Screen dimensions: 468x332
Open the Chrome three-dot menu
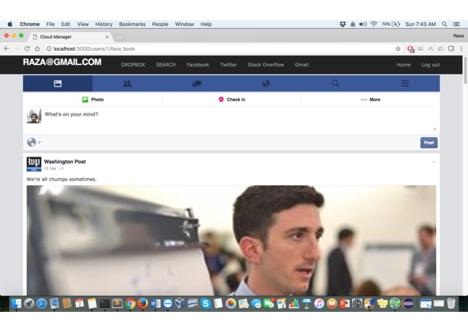pyautogui.click(x=461, y=48)
